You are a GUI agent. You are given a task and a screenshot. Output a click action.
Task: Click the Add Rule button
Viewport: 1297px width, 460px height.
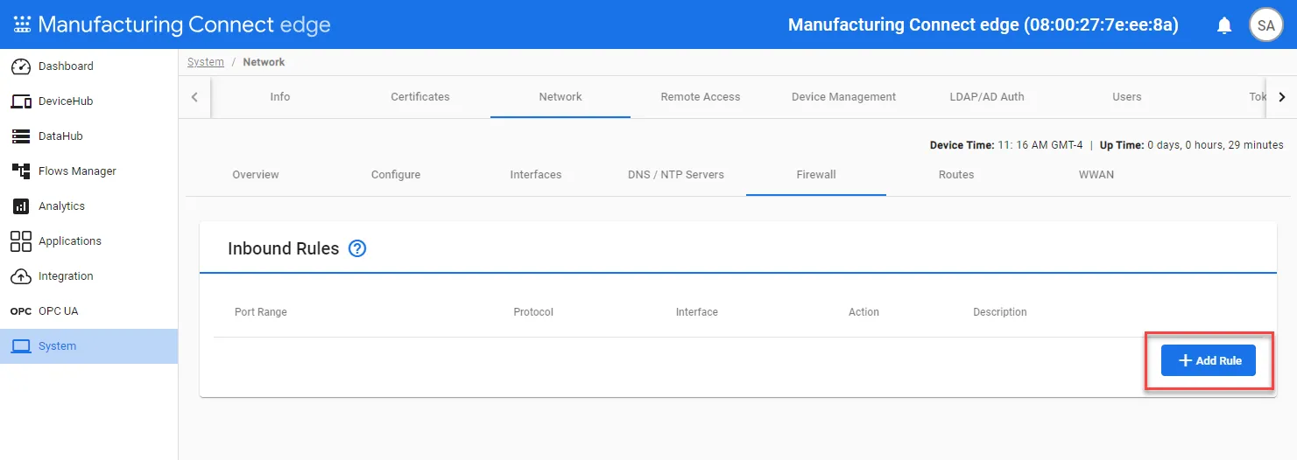pyautogui.click(x=1209, y=360)
